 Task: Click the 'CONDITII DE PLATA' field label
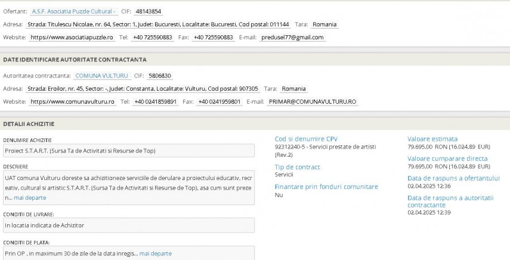click(x=26, y=243)
